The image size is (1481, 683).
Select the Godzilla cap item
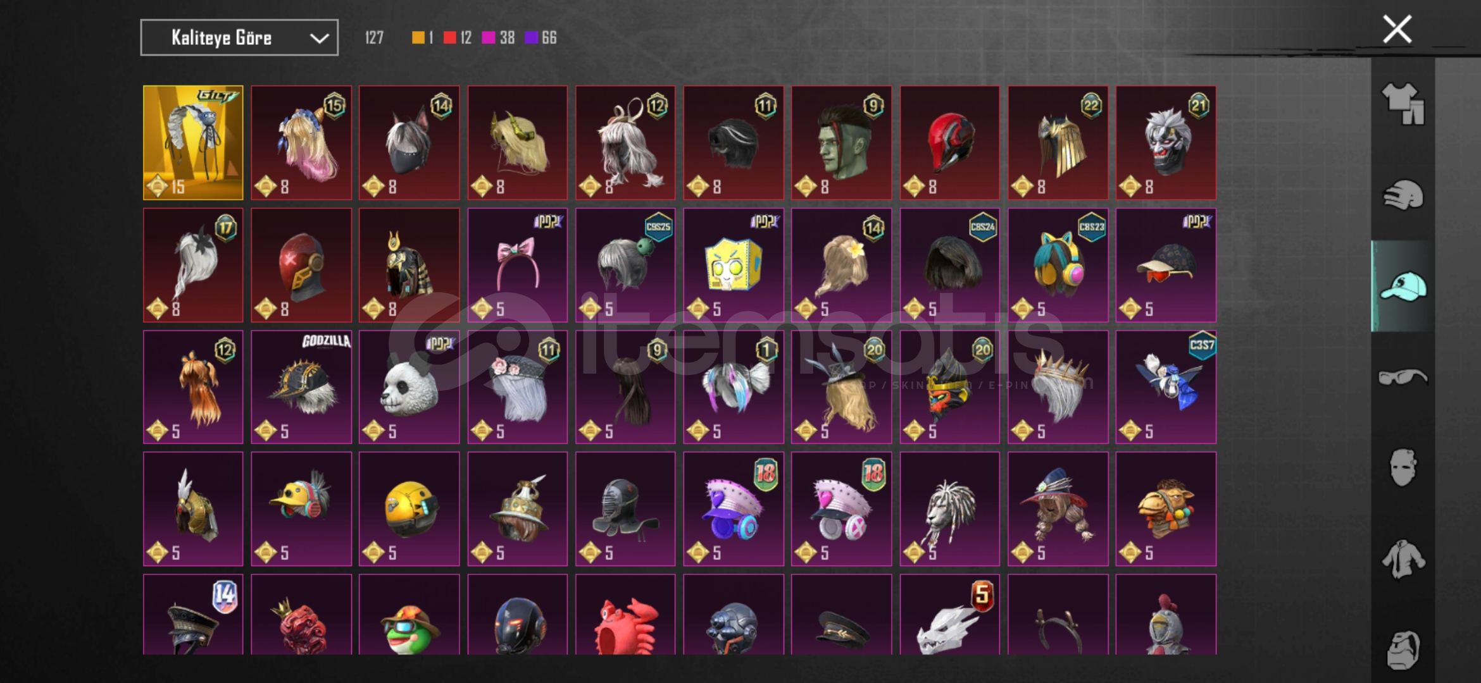point(301,387)
